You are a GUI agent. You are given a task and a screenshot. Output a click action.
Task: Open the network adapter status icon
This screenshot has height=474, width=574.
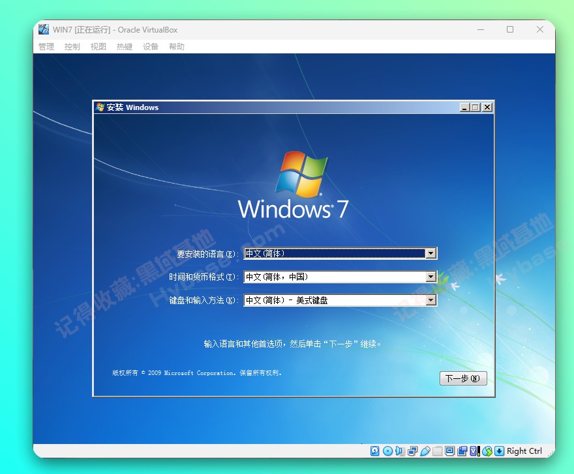413,451
